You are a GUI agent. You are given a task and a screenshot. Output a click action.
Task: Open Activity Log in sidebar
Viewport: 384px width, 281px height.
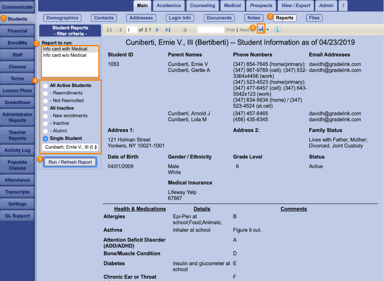point(17,150)
